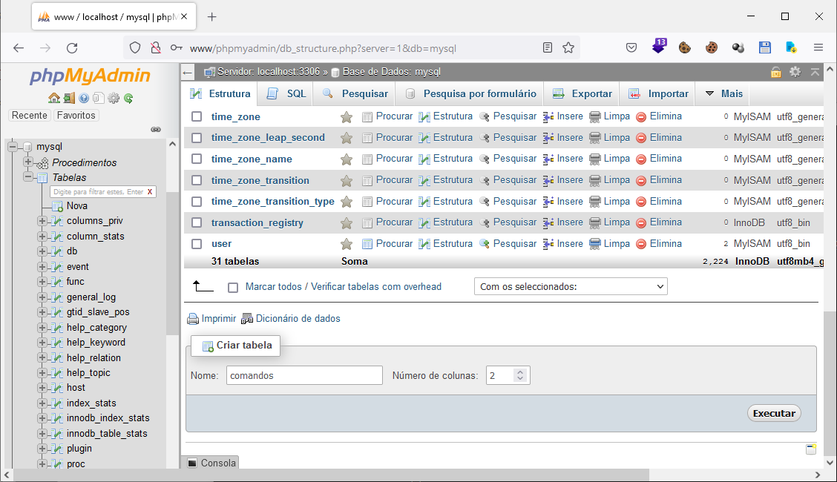Open the Importar tab
The image size is (837, 482).
[658, 94]
